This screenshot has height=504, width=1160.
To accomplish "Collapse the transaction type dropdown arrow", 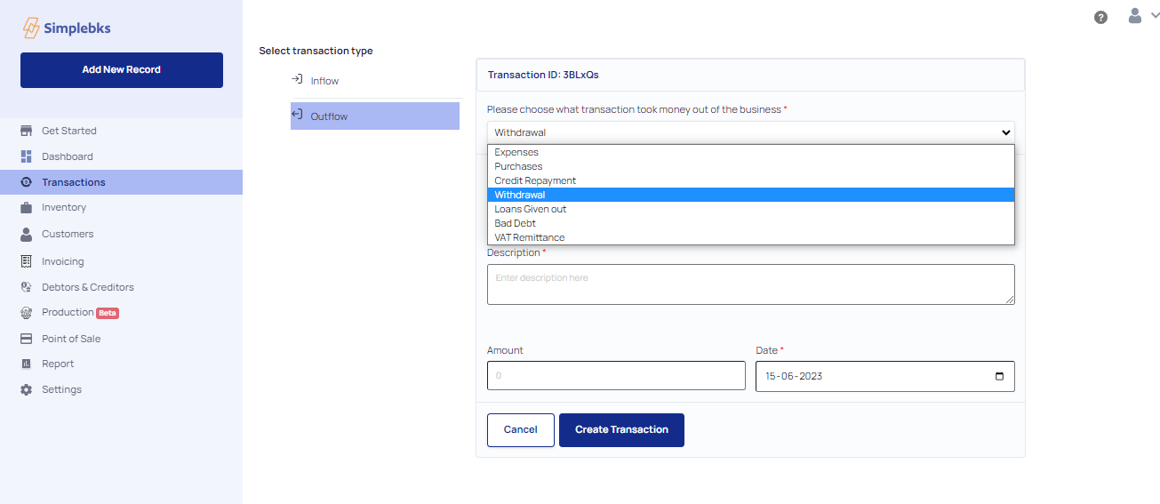I will click(x=1006, y=132).
